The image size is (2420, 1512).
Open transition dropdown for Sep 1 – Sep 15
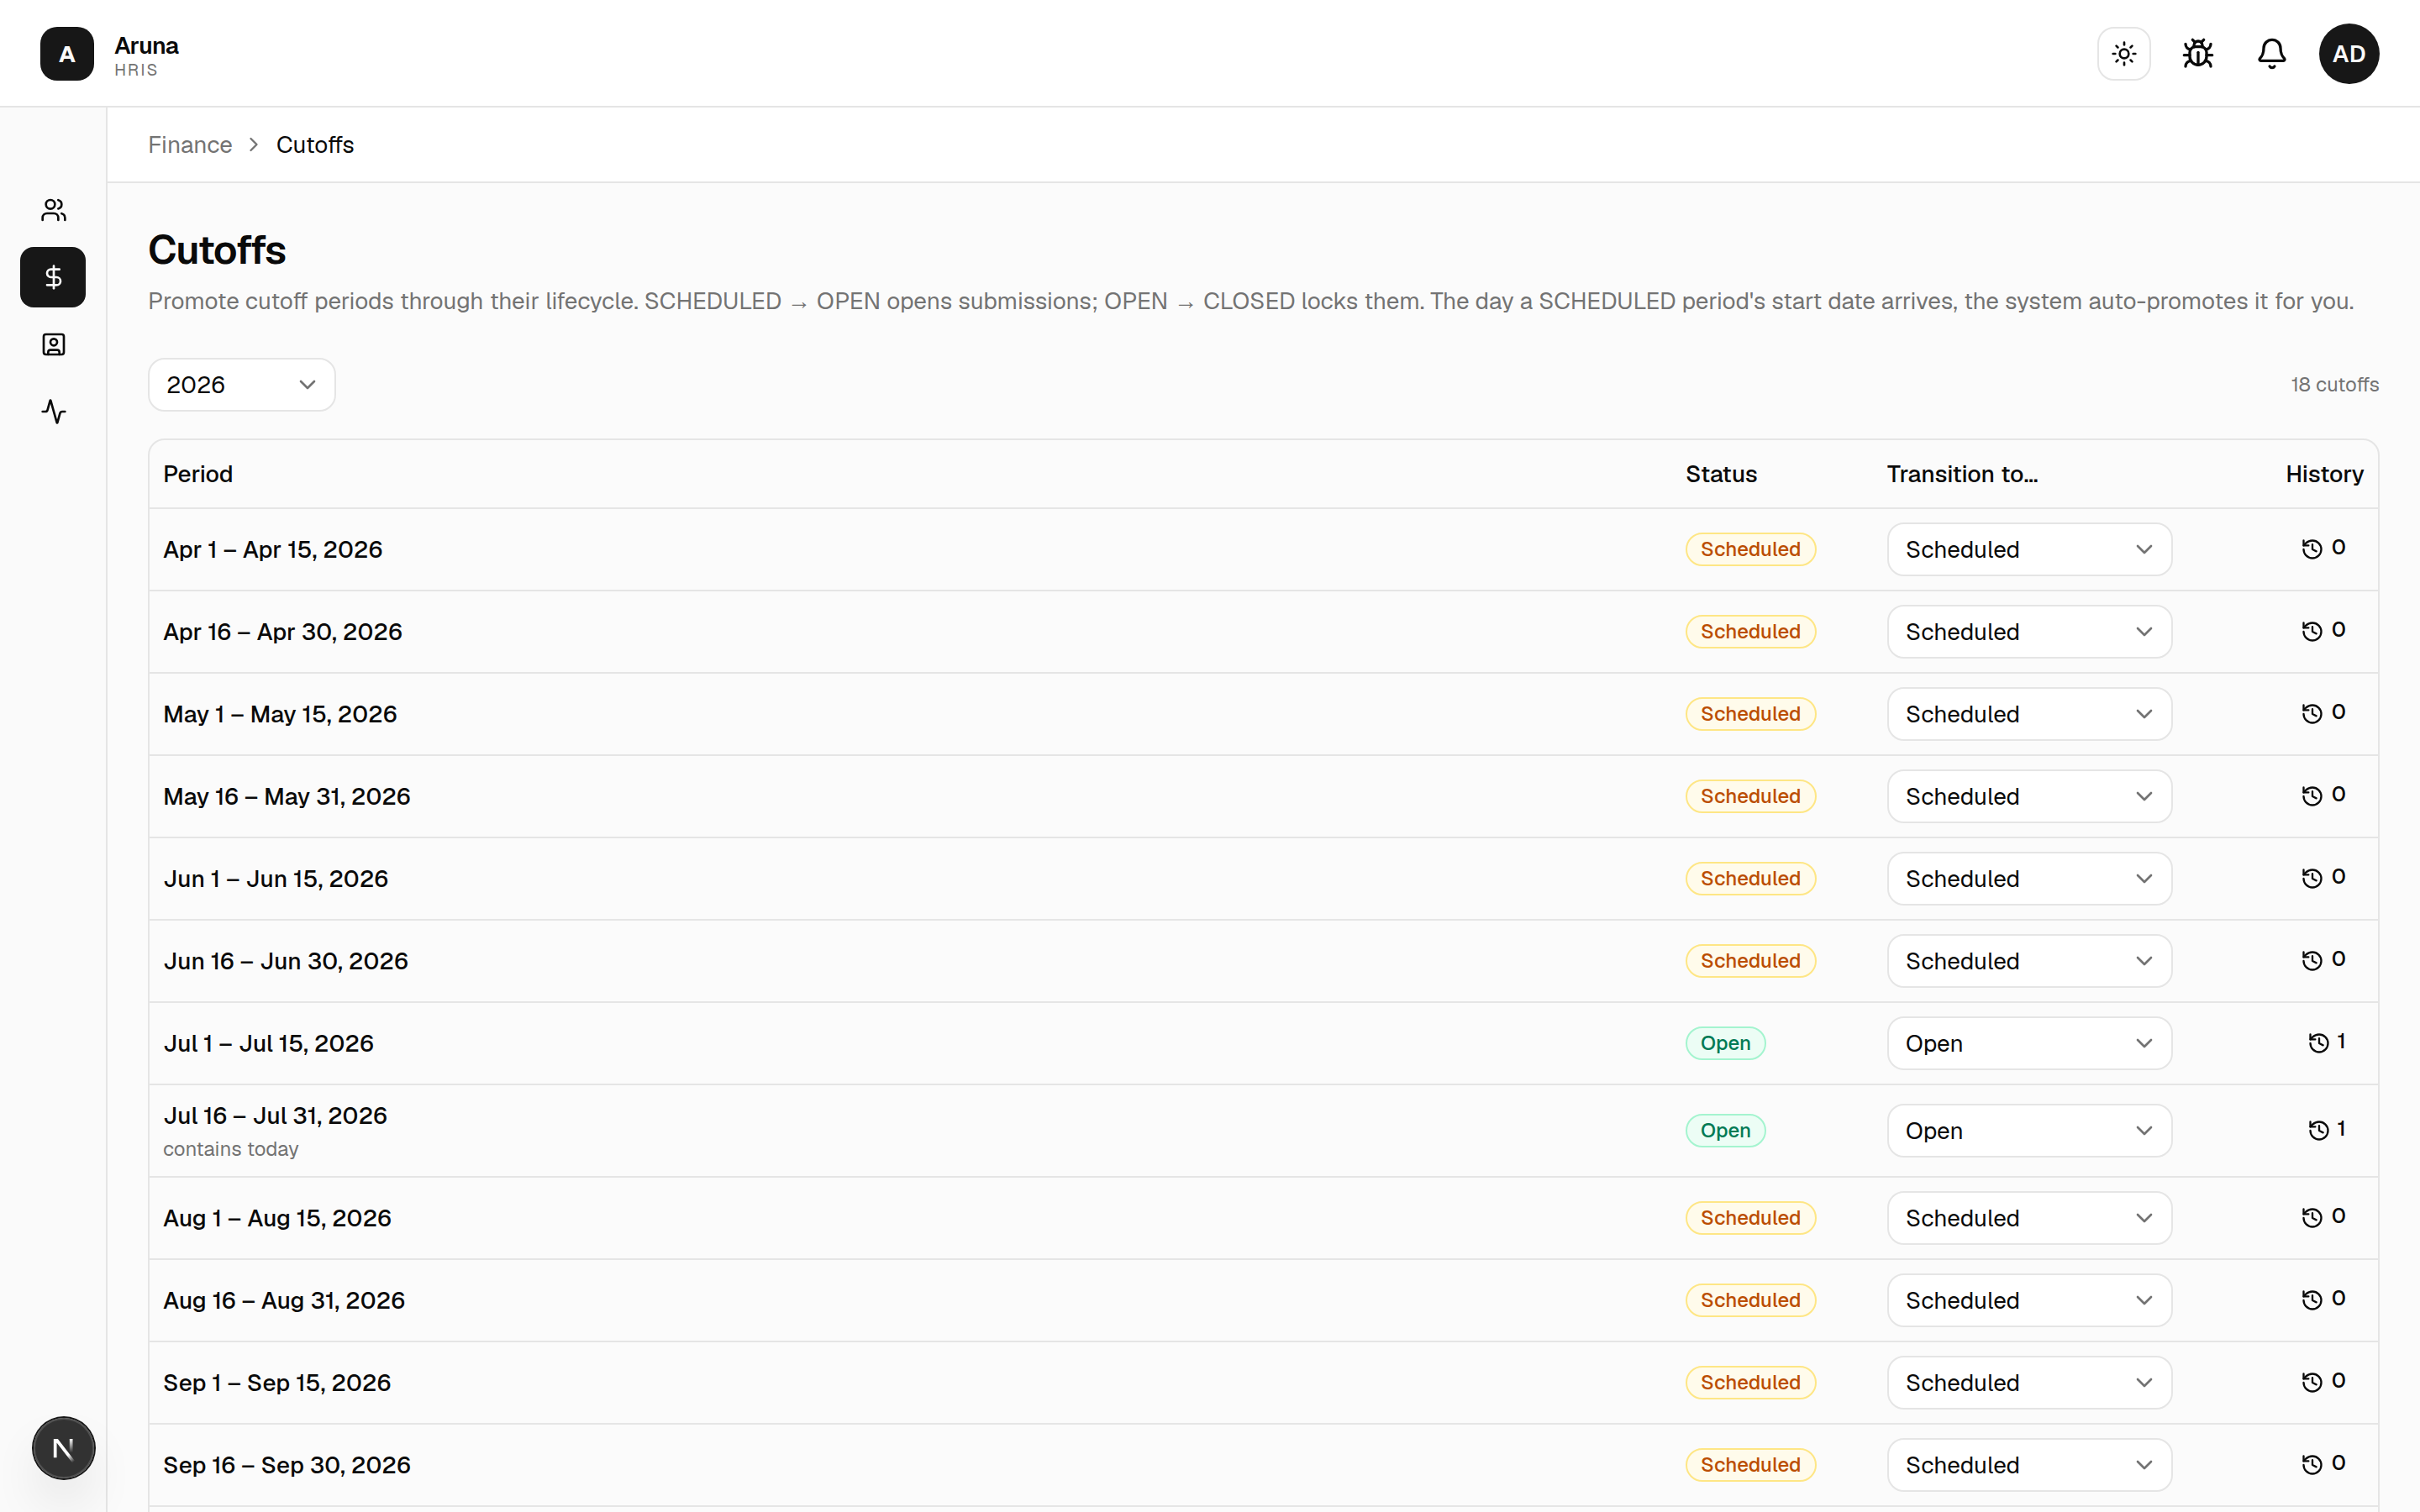pos(2029,1383)
